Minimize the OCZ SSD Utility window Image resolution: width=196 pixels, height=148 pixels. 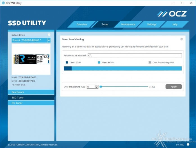[x=174, y=3]
